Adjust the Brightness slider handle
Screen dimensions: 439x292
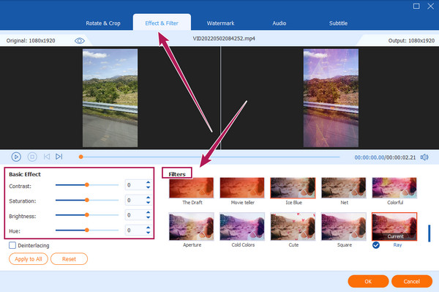tap(87, 214)
